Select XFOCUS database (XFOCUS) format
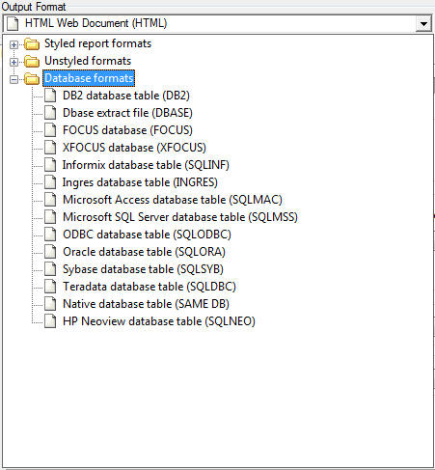 pos(134,148)
